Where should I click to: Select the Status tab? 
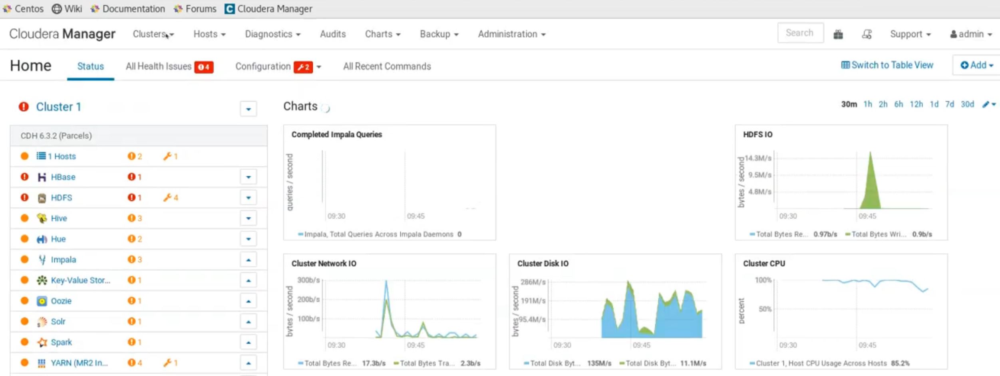click(x=91, y=66)
